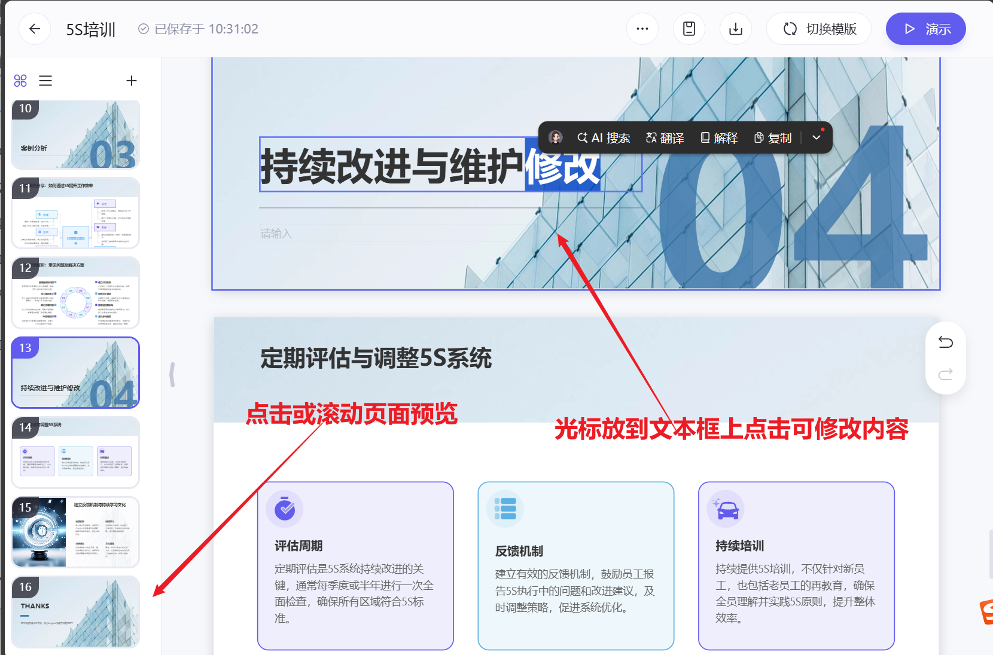993x655 pixels.
Task: Switch to list outline view
Action: pos(45,81)
